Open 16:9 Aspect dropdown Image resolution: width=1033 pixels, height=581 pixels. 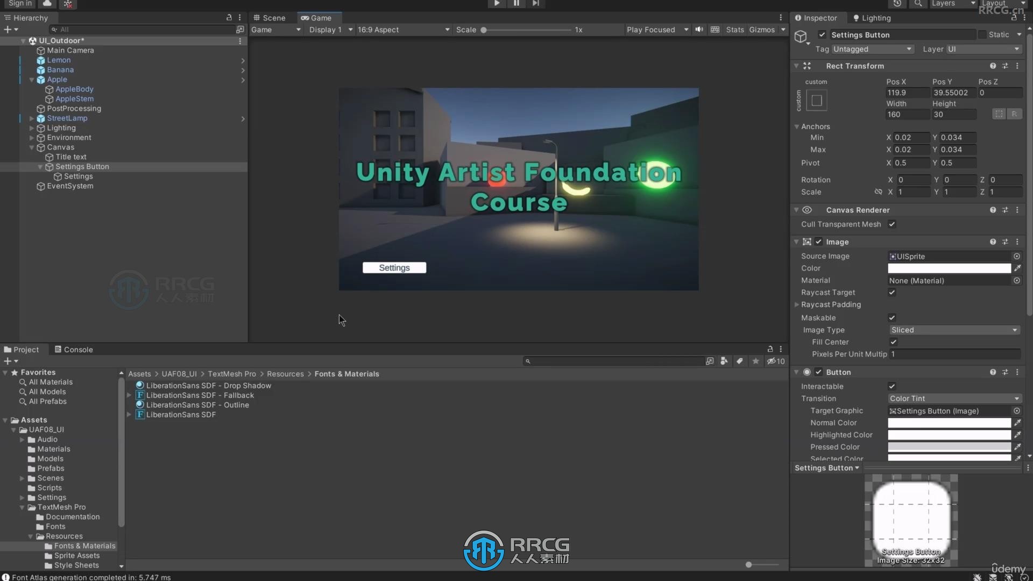click(x=404, y=30)
